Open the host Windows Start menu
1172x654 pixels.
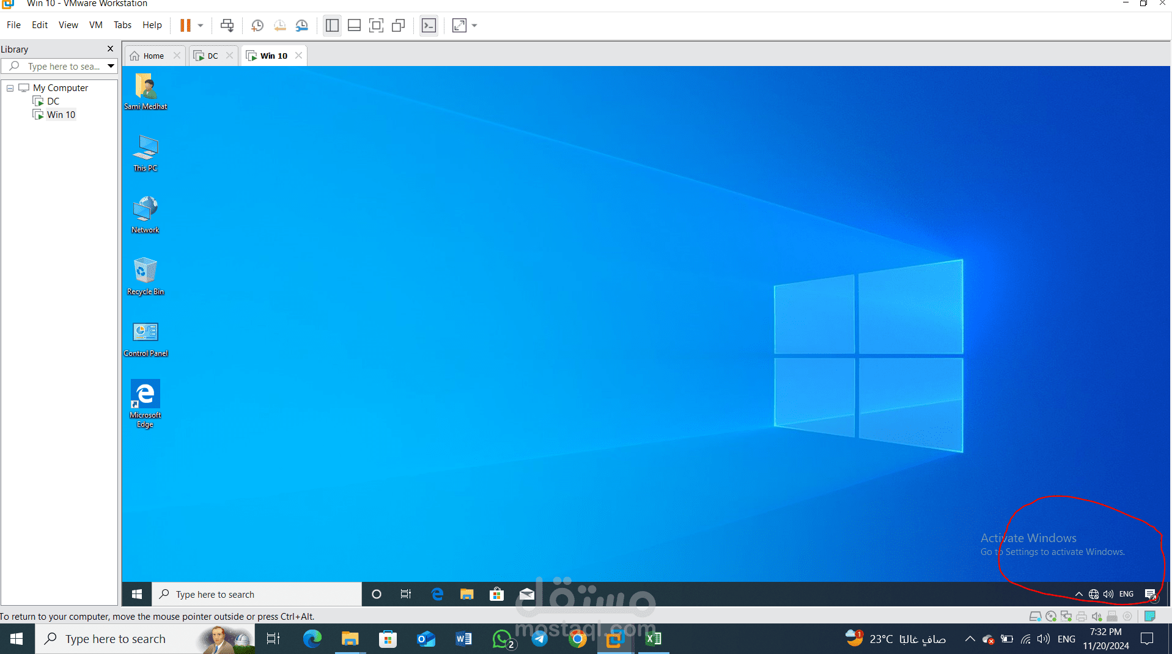click(17, 639)
